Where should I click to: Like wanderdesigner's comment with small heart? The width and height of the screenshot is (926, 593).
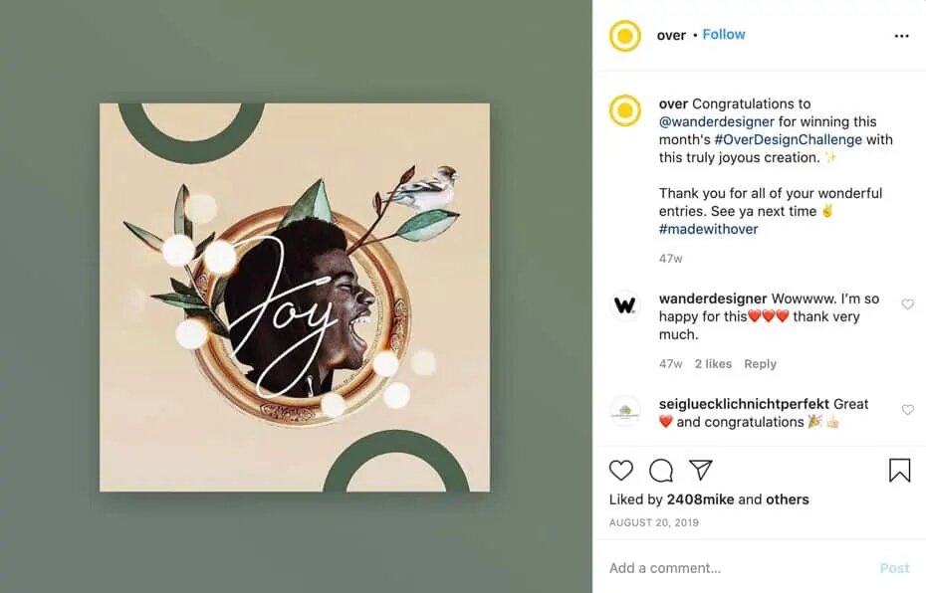(907, 304)
